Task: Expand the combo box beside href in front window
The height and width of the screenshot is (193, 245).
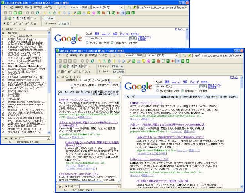Action: pos(119,186)
